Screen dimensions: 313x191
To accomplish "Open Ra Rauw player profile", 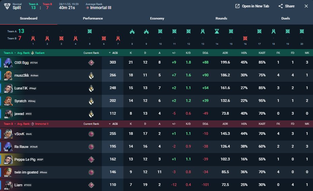I will tap(21, 147).
